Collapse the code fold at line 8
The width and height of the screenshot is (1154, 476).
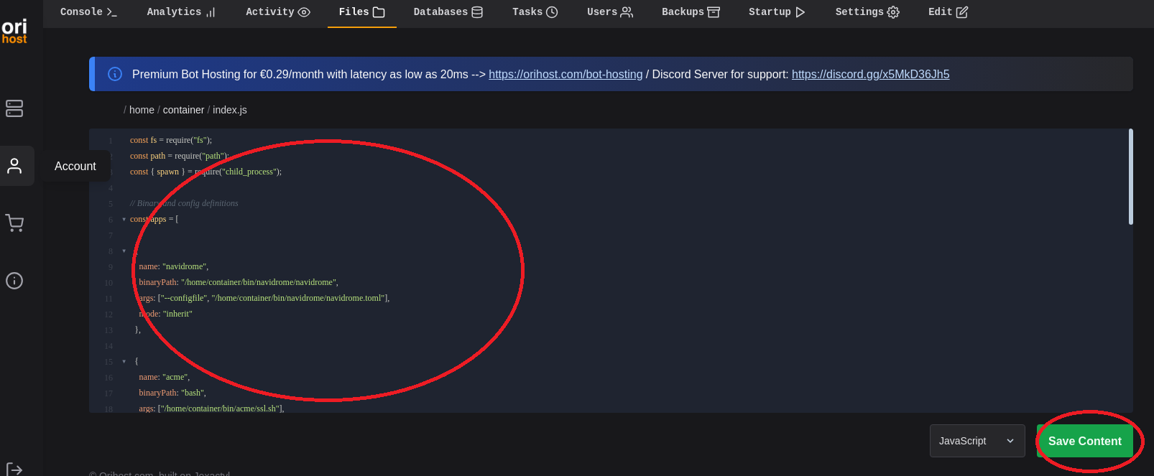coord(124,251)
